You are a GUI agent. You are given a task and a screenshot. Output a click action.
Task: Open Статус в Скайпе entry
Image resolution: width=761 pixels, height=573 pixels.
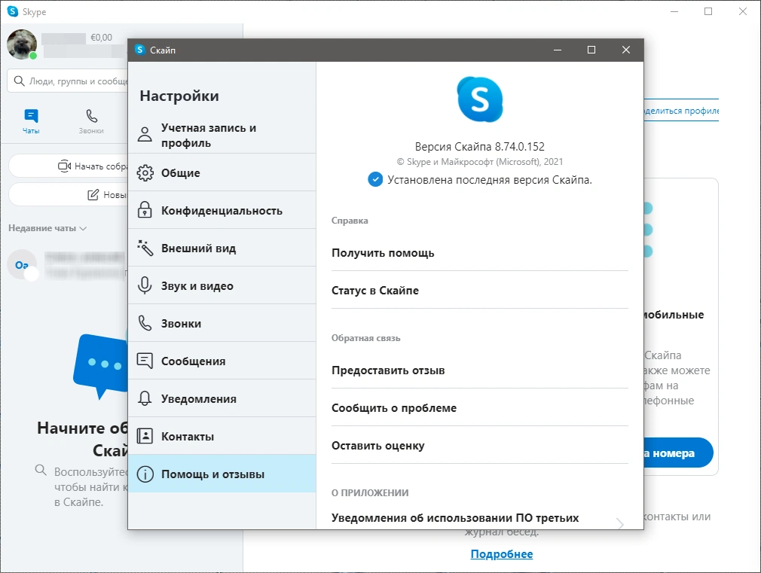(479, 290)
